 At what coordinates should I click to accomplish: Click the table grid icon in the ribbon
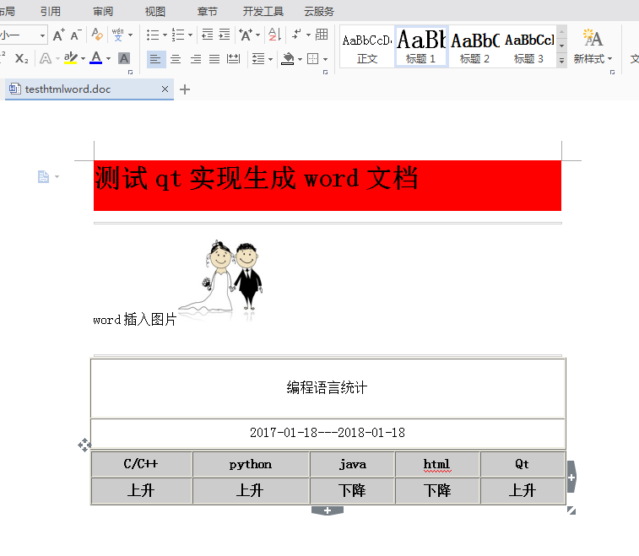[x=322, y=35]
